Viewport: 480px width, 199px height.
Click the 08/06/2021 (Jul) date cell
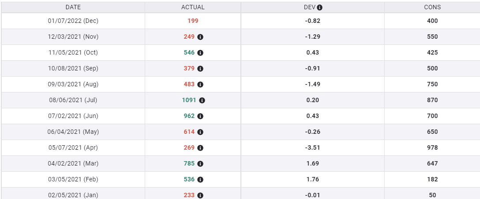pyautogui.click(x=73, y=100)
